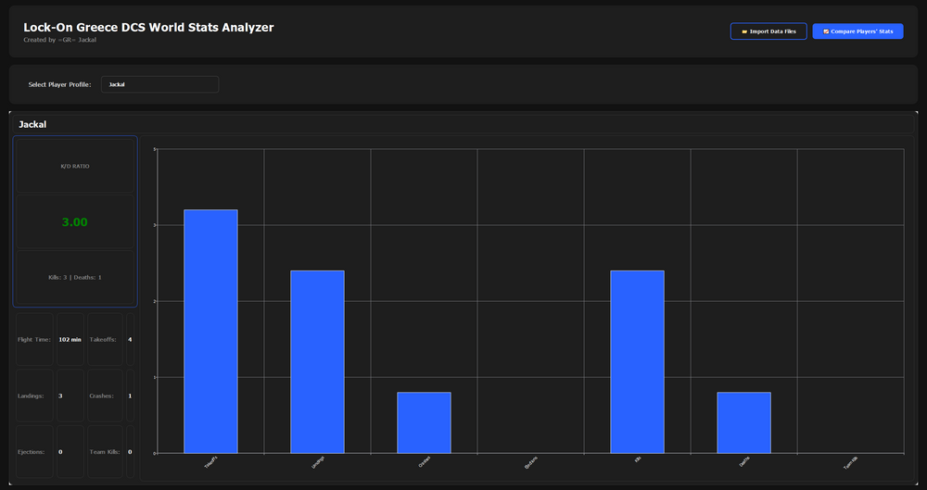Click the Lock-On Greece DCS World Stats Analyzer title
The width and height of the screenshot is (927, 490).
pyautogui.click(x=148, y=27)
